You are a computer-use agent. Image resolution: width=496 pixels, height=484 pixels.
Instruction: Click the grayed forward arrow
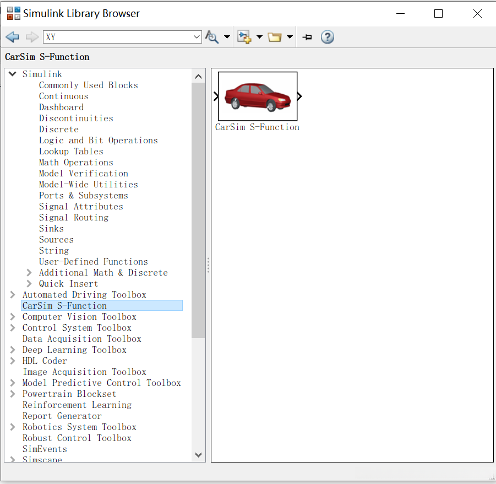[32, 37]
